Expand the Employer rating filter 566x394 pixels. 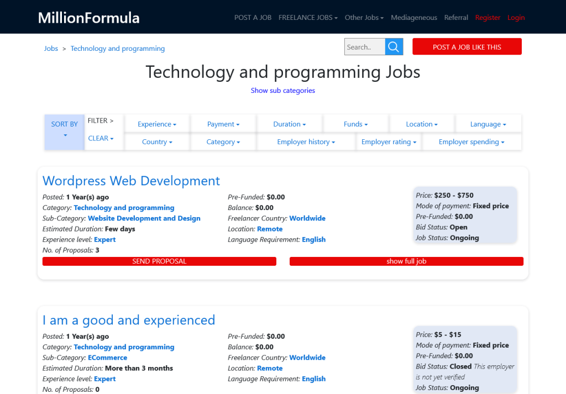coord(389,141)
